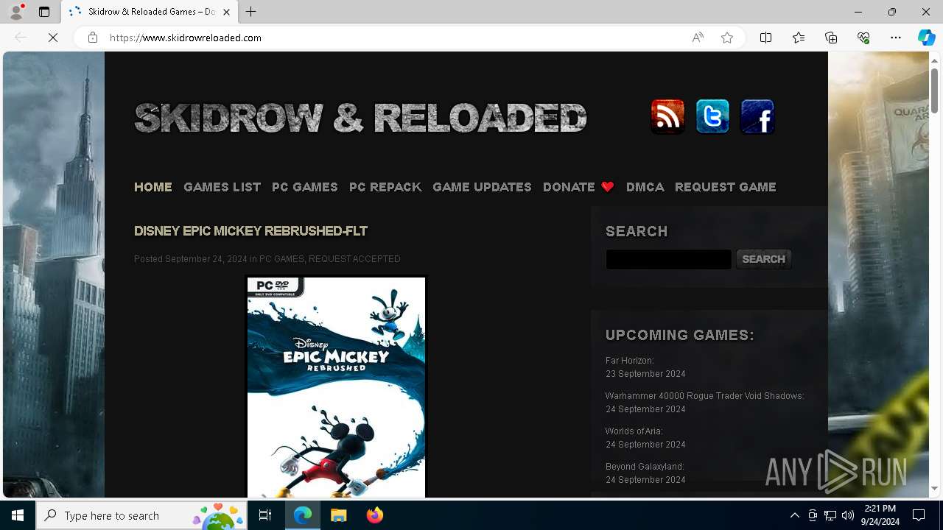This screenshot has height=530, width=943.
Task: Select Worlds of Aria upcoming game
Action: tap(634, 431)
